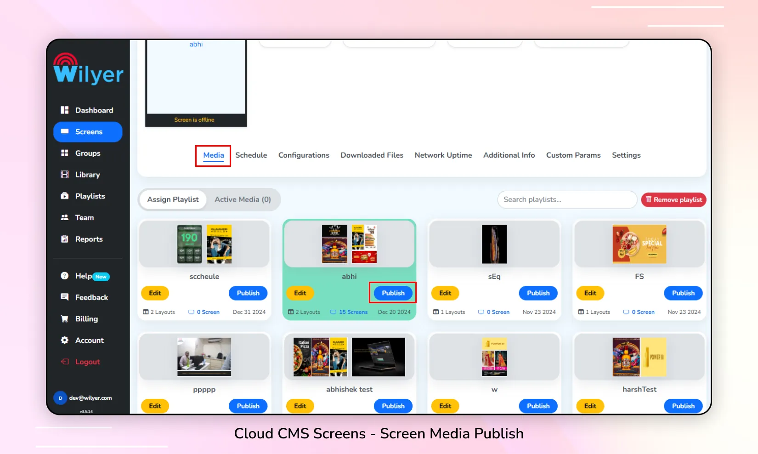Click the Search playlists field
The width and height of the screenshot is (758, 454).
pyautogui.click(x=567, y=199)
